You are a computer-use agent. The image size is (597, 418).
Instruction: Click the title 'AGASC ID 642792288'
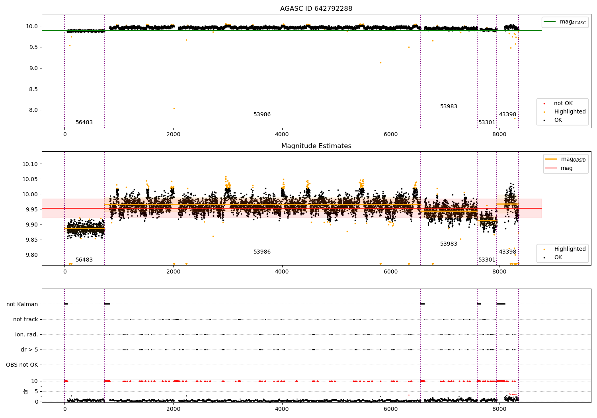(316, 9)
